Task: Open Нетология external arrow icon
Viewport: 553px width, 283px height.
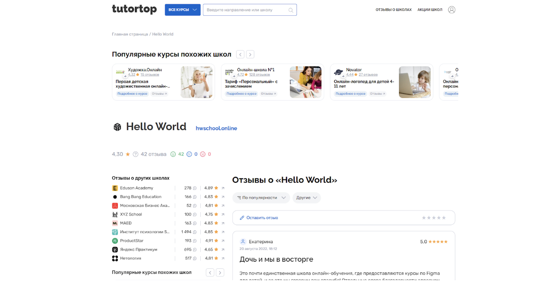Action: 223,258
